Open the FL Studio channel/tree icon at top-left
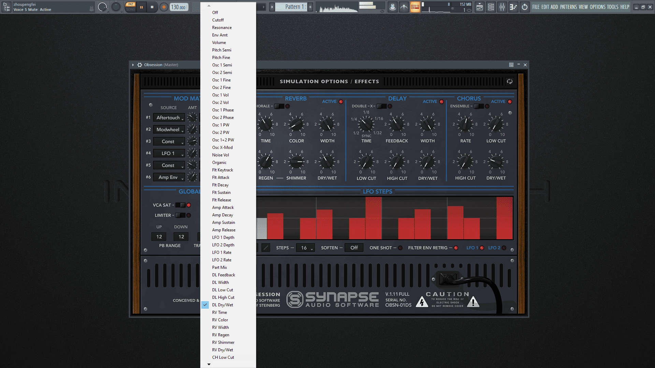655x368 pixels. 6,7
